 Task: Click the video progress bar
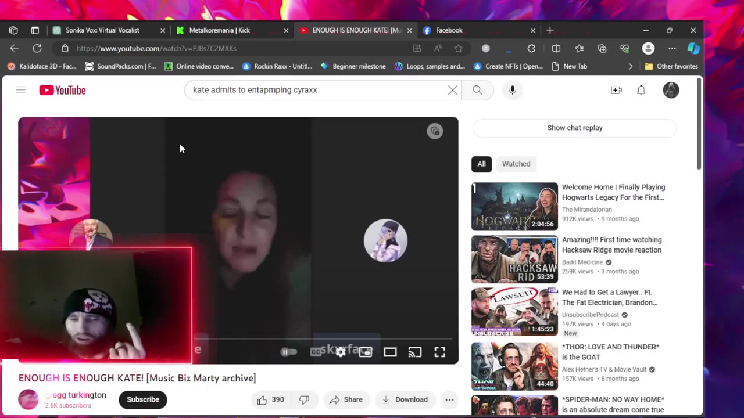323,338
